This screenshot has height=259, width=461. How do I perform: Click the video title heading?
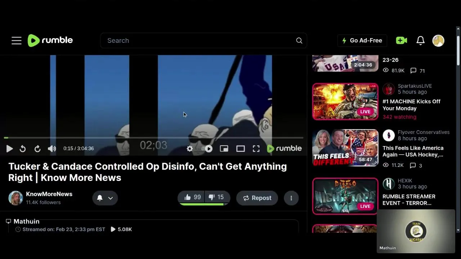tap(148, 172)
